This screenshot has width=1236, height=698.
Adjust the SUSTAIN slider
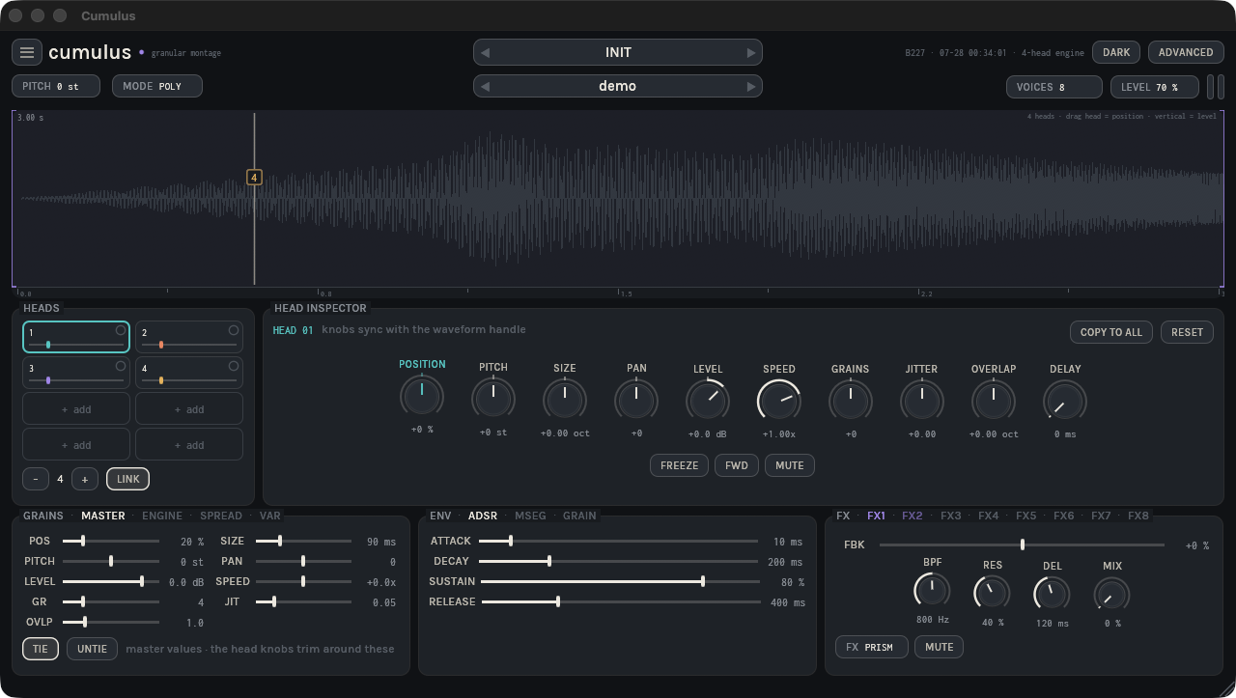tap(619, 582)
